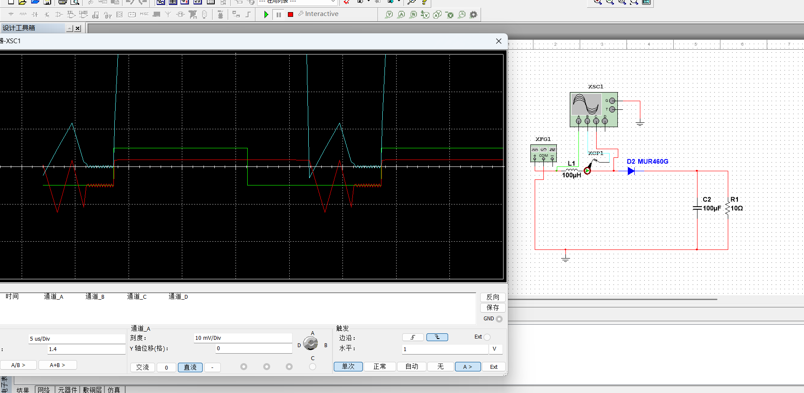The height and width of the screenshot is (393, 804).
Task: Place a voltage probe (V)
Action: click(x=389, y=14)
